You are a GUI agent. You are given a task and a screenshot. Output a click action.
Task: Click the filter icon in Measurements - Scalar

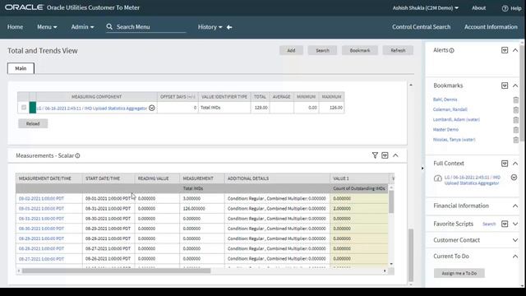tap(375, 155)
